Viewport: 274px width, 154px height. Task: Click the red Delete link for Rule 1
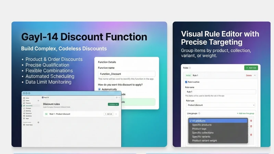coord(249,75)
